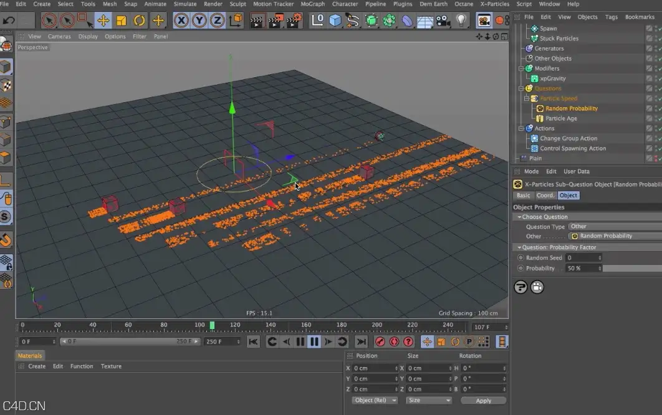Open the Object (Rel) dropdown
Screen dimensions: 662x415
[375, 400]
